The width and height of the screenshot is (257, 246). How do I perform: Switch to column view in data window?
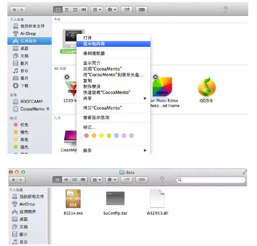(75, 180)
